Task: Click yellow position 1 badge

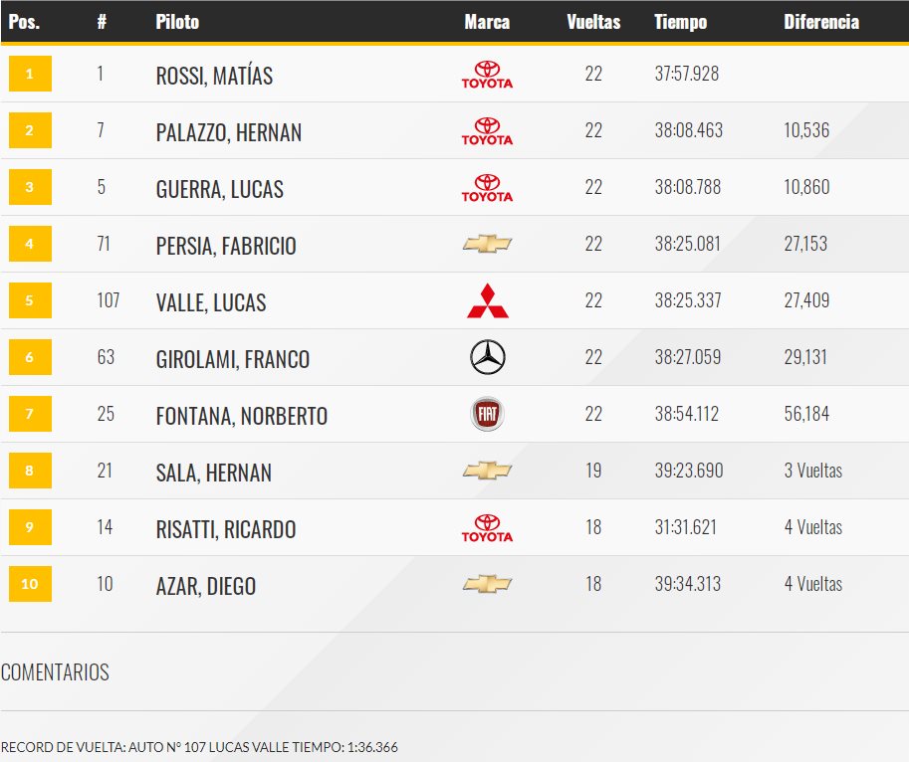Action: (x=30, y=74)
